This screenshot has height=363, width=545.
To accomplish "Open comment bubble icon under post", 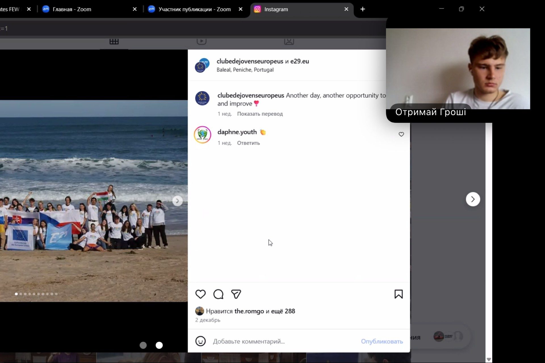I will pos(218,294).
